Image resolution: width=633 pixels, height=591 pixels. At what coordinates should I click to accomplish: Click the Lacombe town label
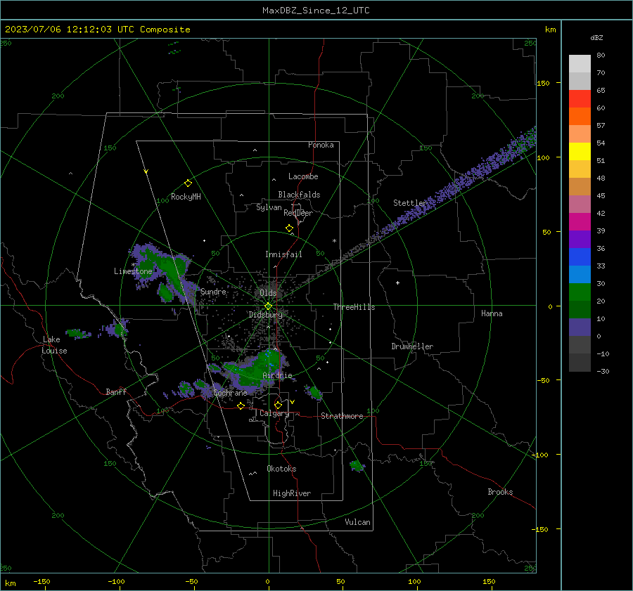[303, 176]
